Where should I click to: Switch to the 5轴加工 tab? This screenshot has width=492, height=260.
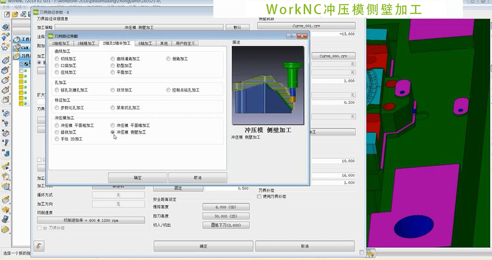point(145,43)
